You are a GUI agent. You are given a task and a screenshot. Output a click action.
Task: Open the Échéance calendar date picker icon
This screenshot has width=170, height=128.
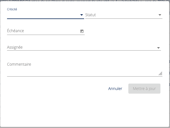[x=82, y=31]
